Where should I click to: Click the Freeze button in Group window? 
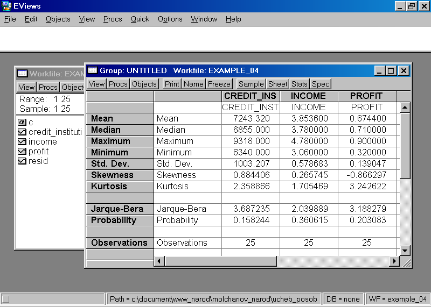click(x=219, y=84)
